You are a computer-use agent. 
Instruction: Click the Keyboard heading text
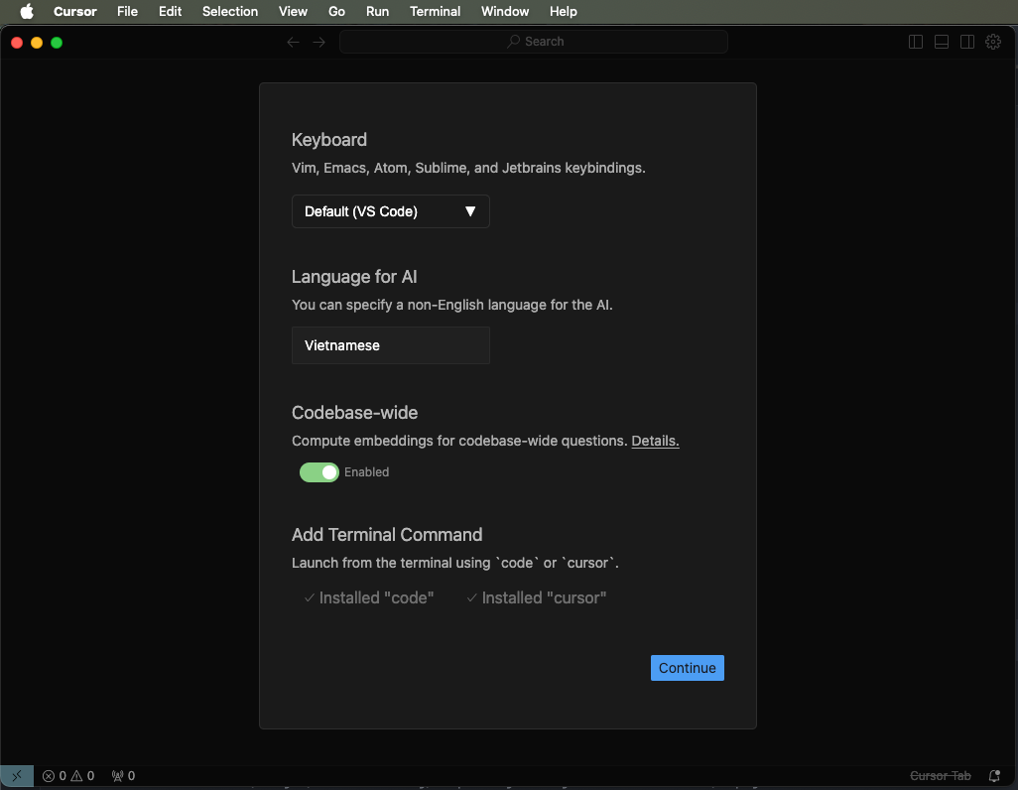(329, 140)
